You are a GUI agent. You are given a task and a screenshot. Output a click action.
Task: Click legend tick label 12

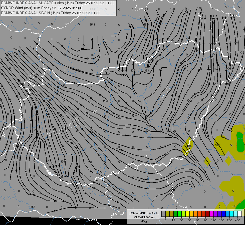tap(173, 220)
